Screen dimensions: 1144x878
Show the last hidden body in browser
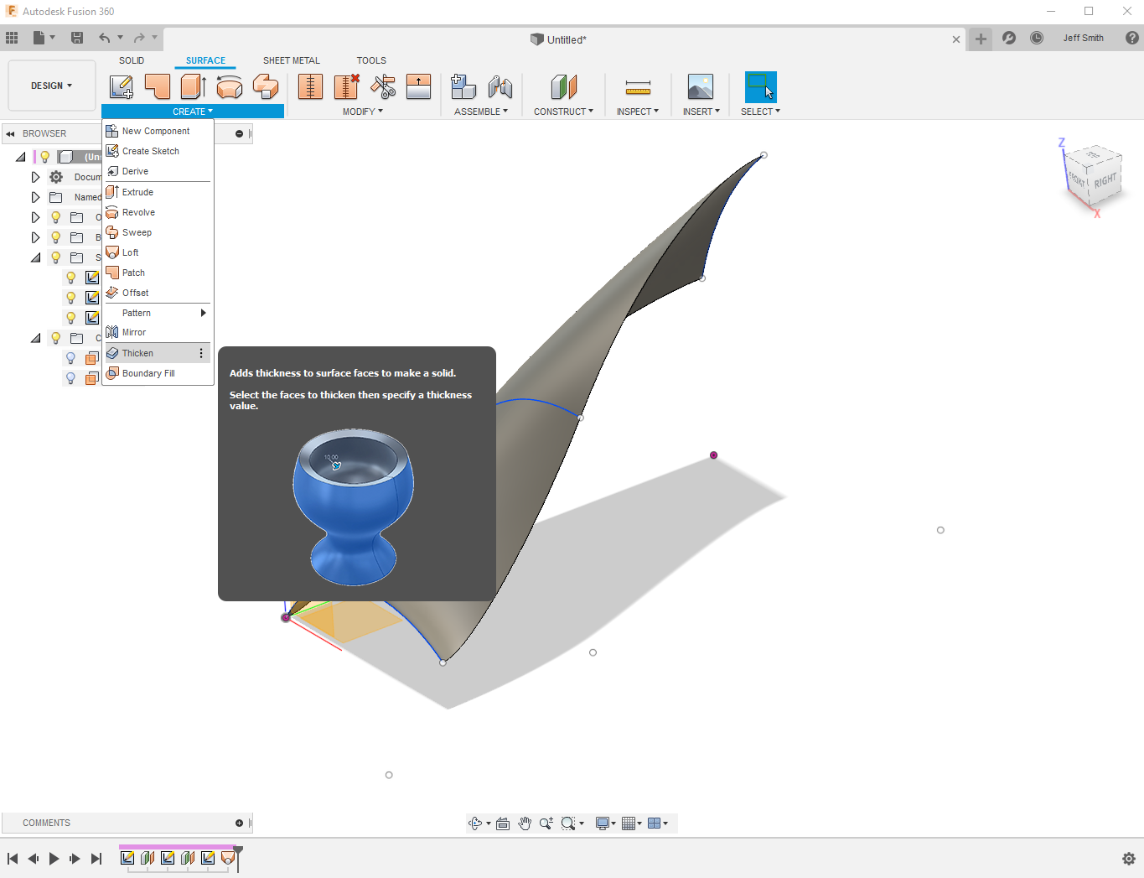pyautogui.click(x=71, y=378)
